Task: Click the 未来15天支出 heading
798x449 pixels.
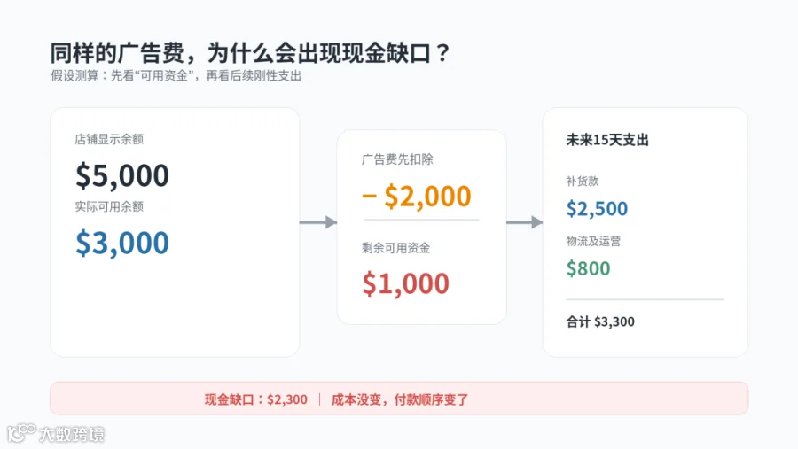Action: pos(607,140)
